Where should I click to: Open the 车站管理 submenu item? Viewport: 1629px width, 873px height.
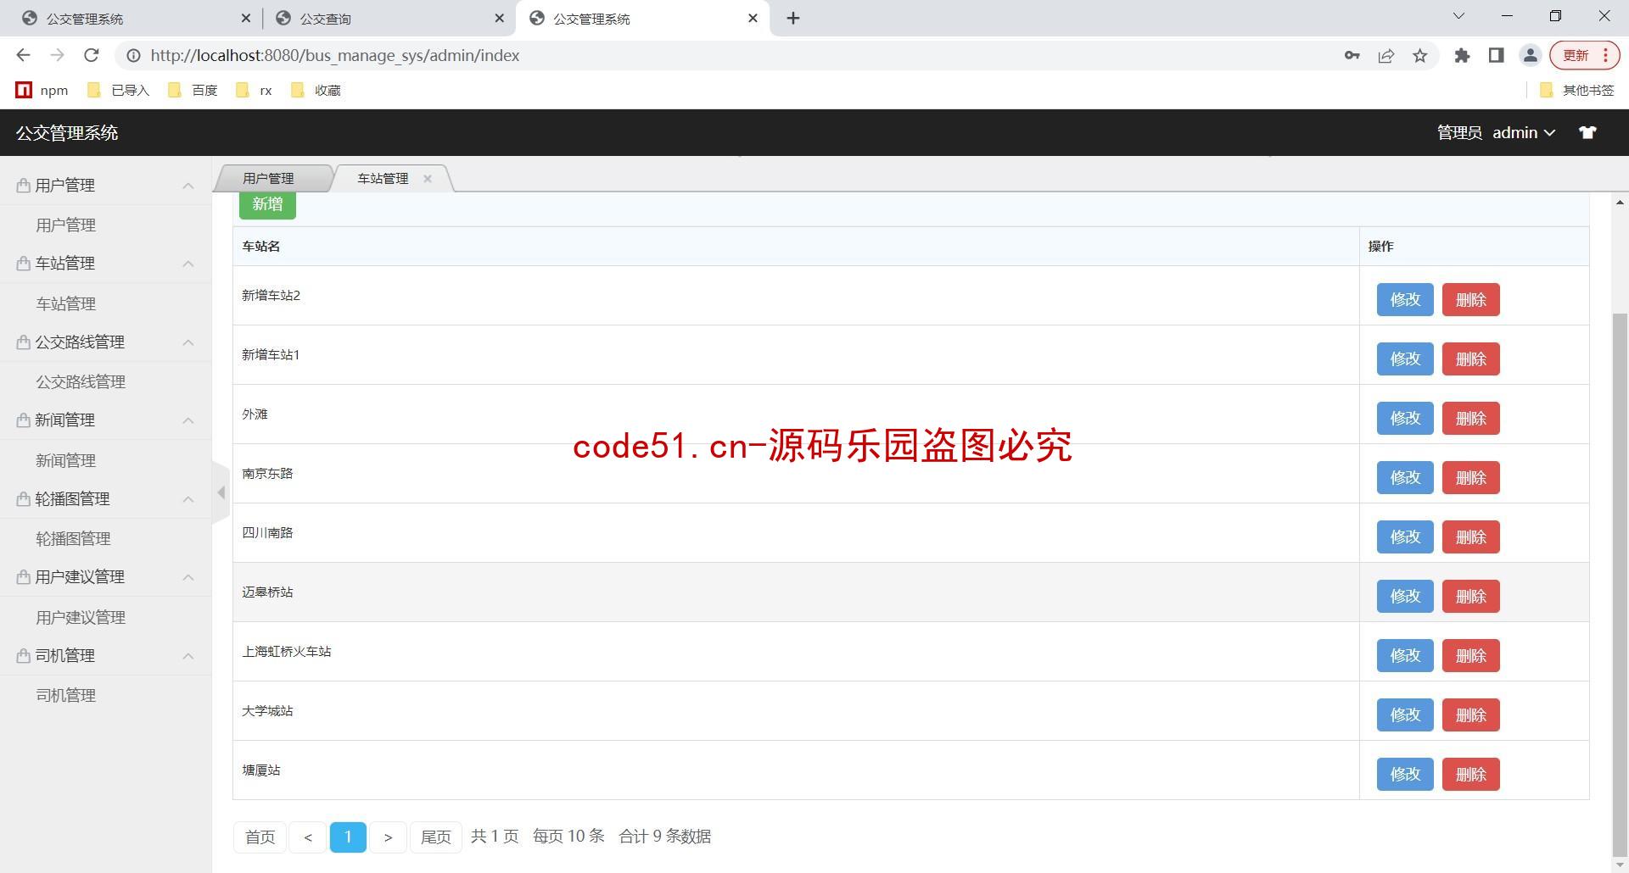tap(65, 303)
